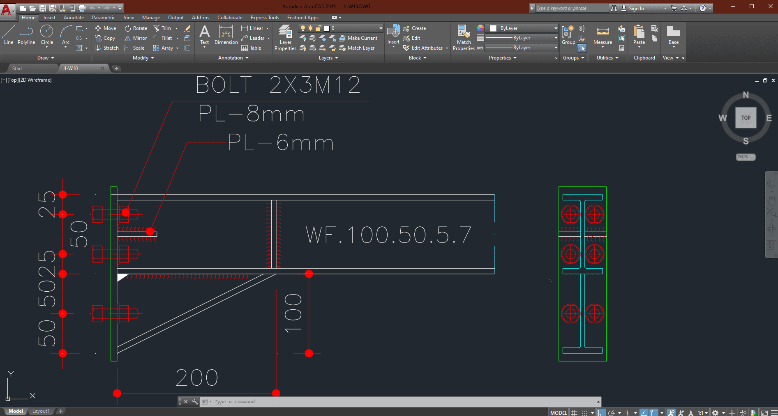Screen dimensions: 778x416
Task: Expand the Modify panel
Action: (143, 58)
